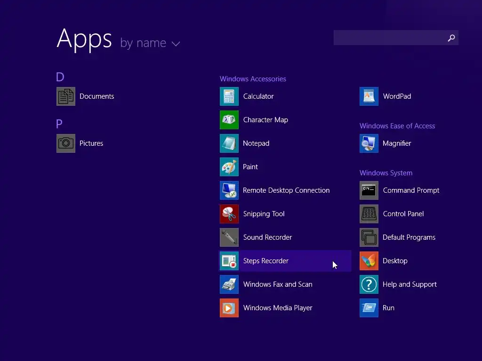Click the 'Paint' label text
The height and width of the screenshot is (361, 482).
(250, 167)
